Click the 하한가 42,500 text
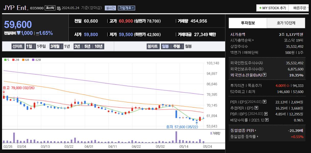Image resolution: width=311 pixels, height=153 pixels. tap(147, 34)
